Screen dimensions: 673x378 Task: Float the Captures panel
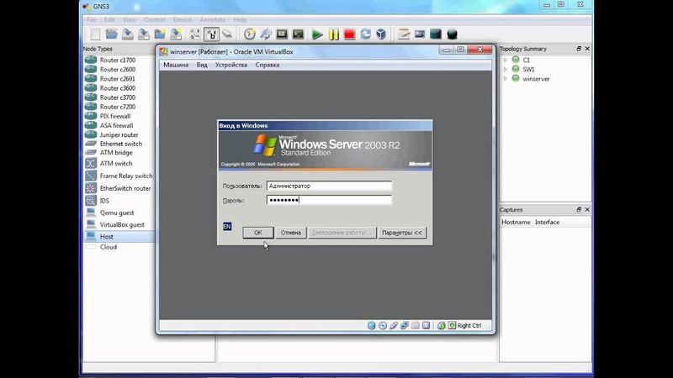[579, 209]
